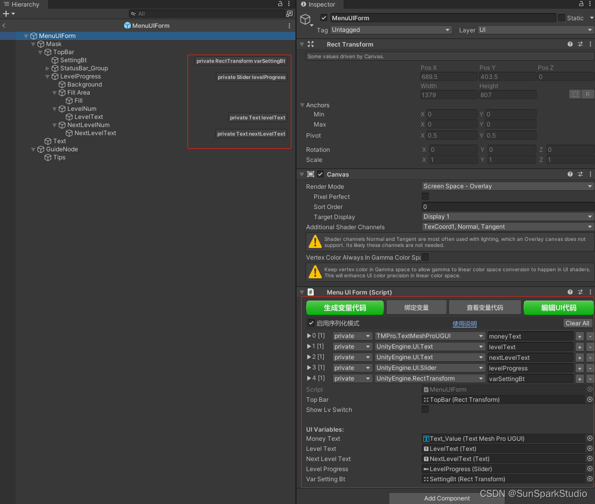The image size is (595, 504).
Task: Select the Inspector tab
Action: coord(318,5)
